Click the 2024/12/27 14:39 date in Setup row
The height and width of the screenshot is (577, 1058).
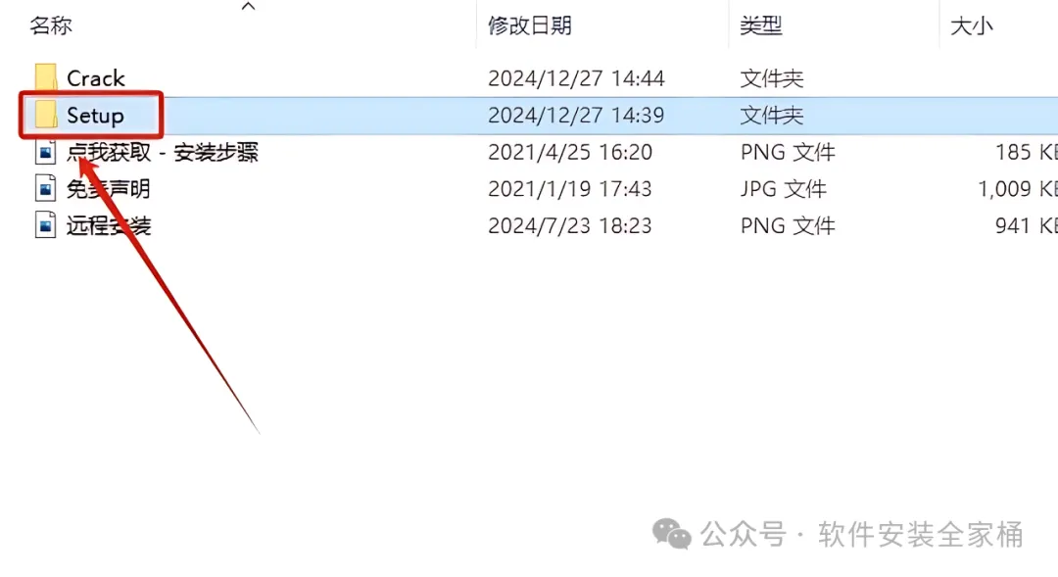coord(576,115)
